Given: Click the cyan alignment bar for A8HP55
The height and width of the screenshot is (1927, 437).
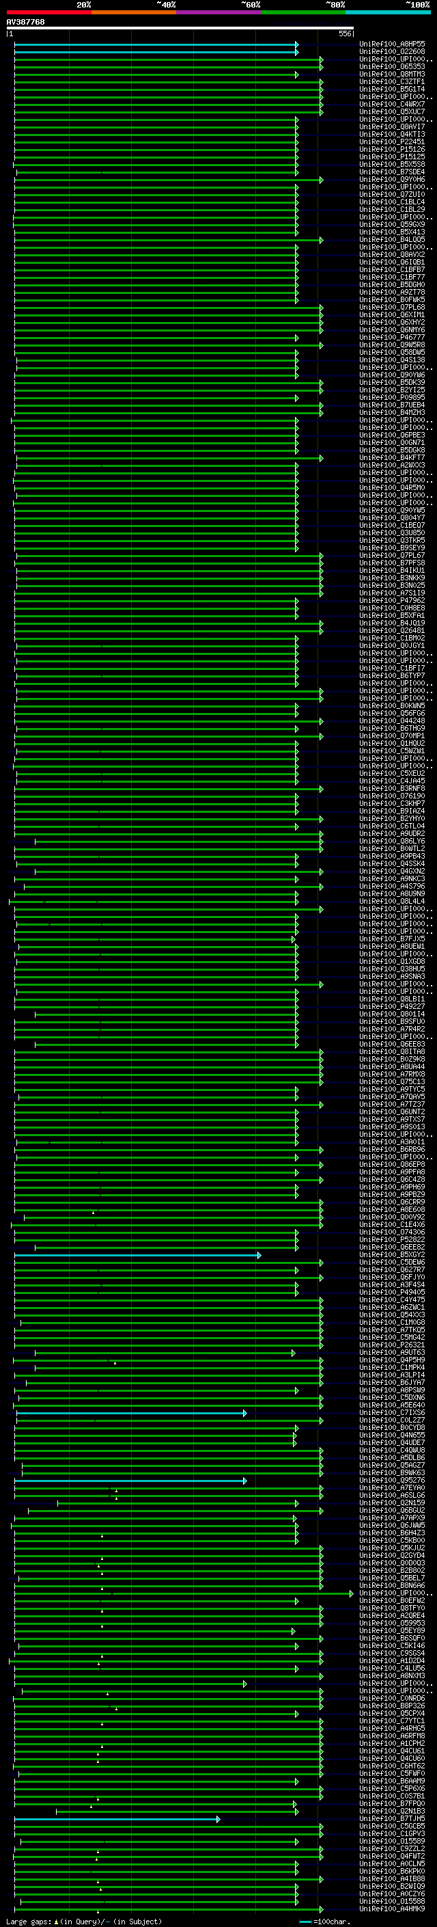Looking at the screenshot, I should click(x=156, y=44).
